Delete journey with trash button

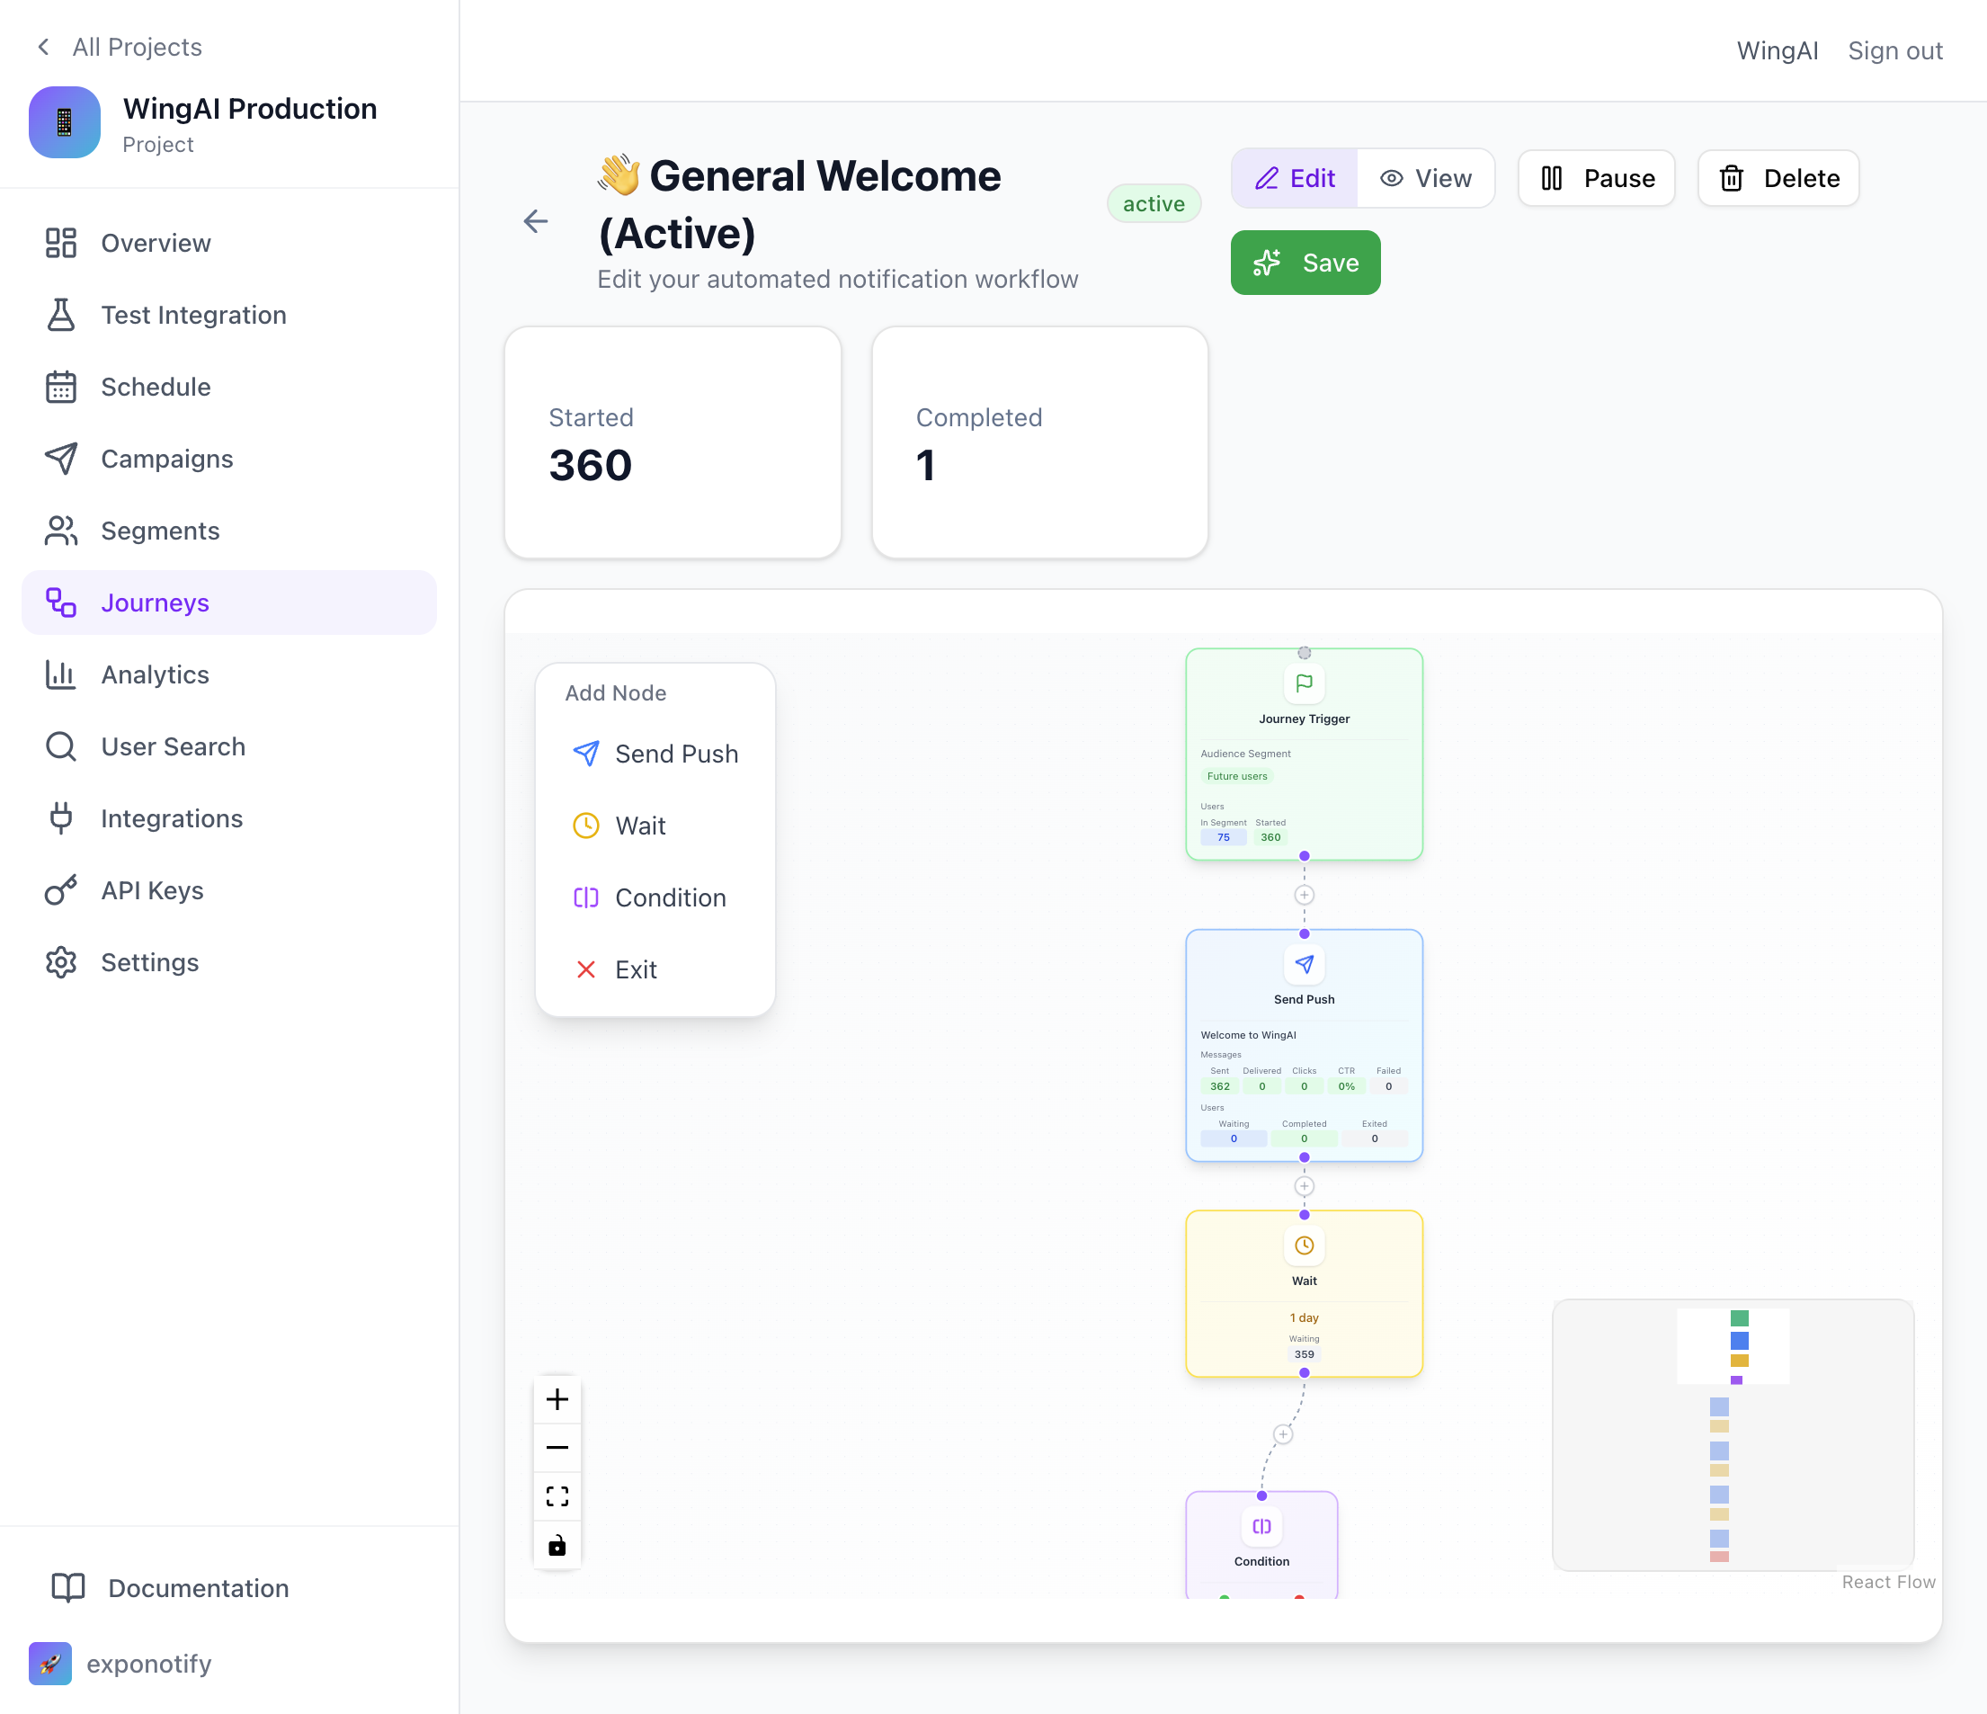point(1779,178)
